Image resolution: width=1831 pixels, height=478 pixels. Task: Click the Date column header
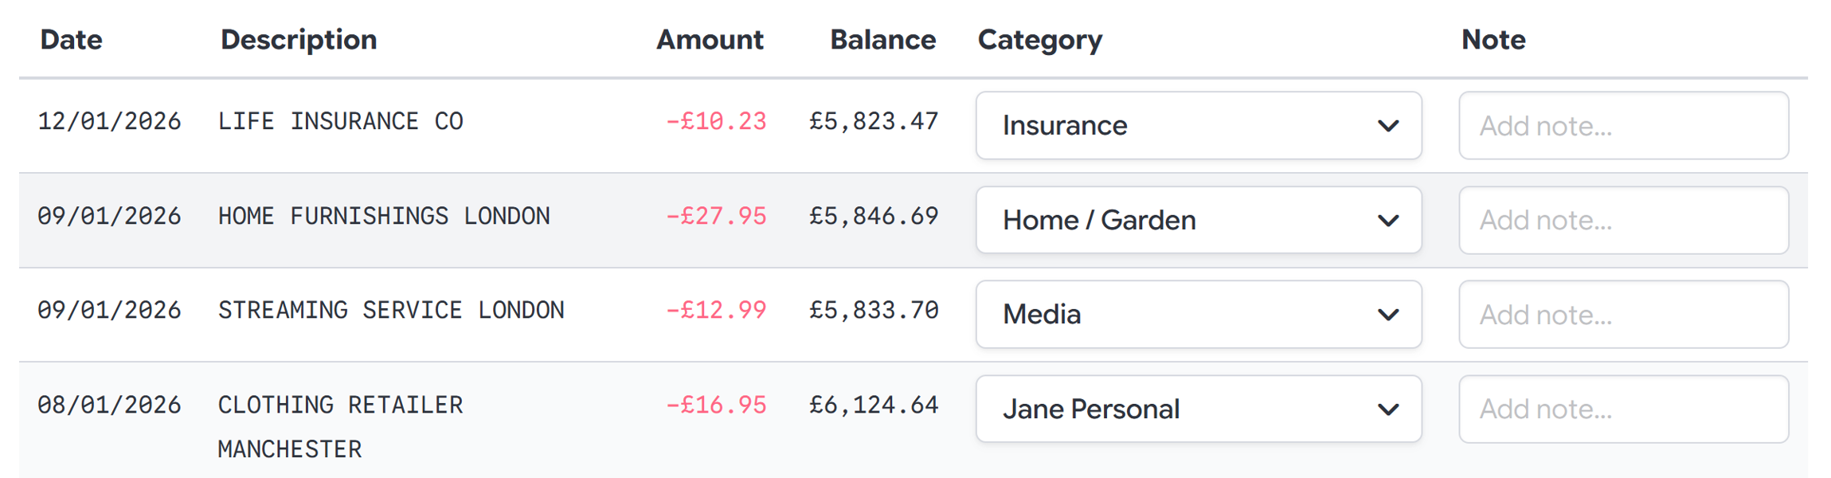click(71, 39)
